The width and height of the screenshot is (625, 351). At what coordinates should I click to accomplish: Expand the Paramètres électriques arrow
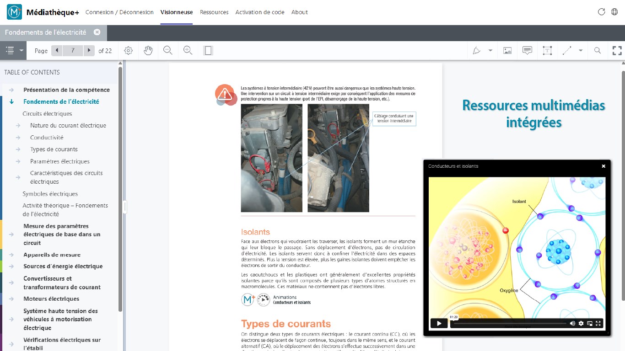tap(18, 161)
